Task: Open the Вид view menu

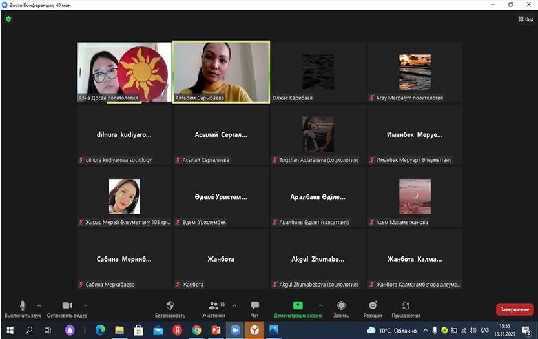Action: 526,19
